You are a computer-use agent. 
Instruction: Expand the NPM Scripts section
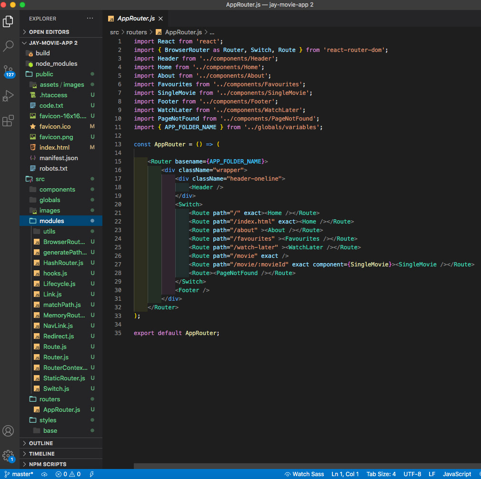pyautogui.click(x=48, y=464)
